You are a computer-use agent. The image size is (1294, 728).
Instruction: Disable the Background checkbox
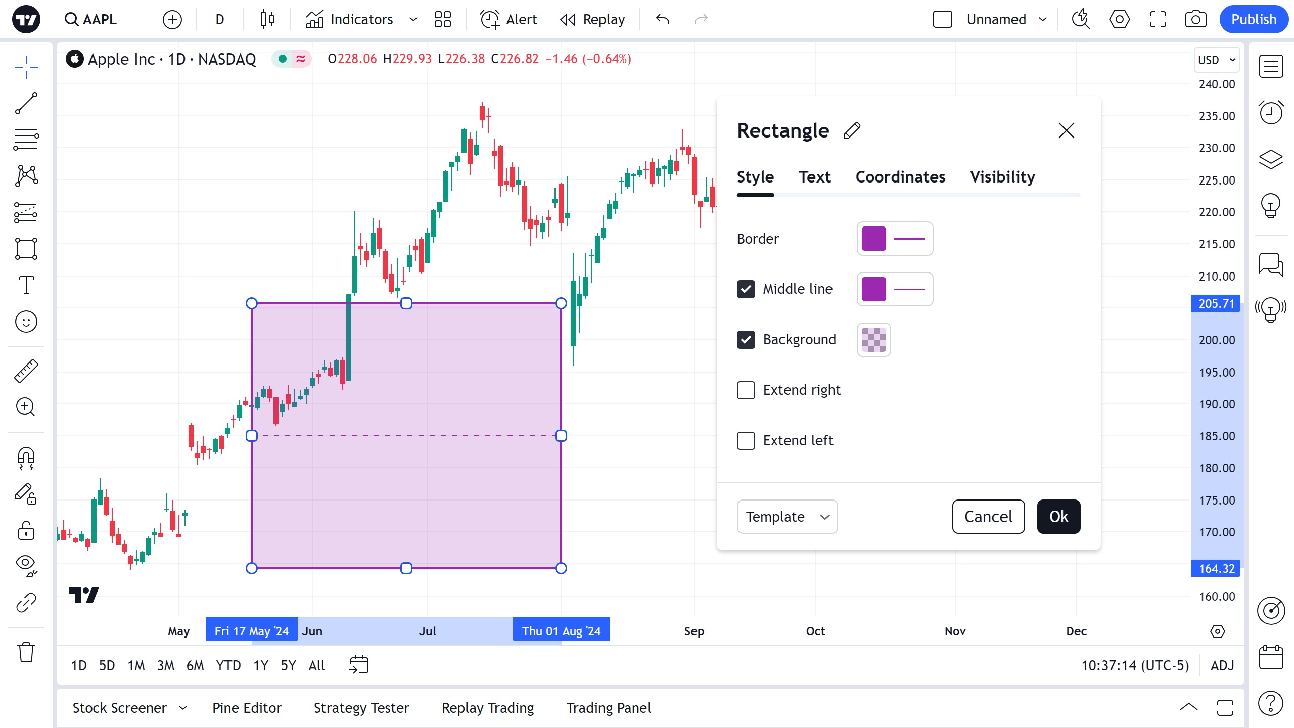pyautogui.click(x=746, y=340)
